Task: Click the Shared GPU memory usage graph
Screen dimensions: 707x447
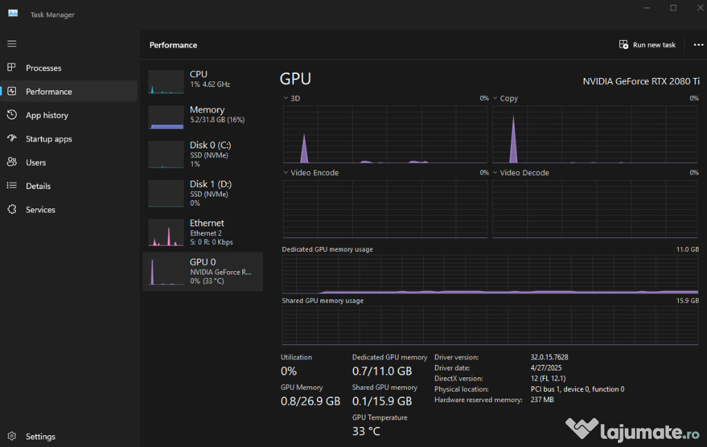Action: pyautogui.click(x=490, y=326)
